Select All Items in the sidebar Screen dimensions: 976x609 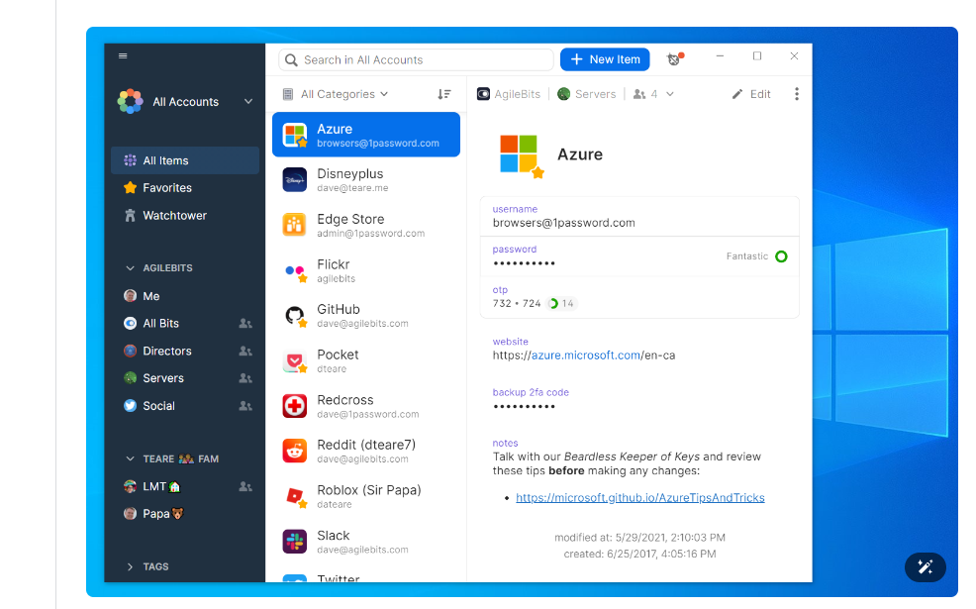tap(165, 160)
